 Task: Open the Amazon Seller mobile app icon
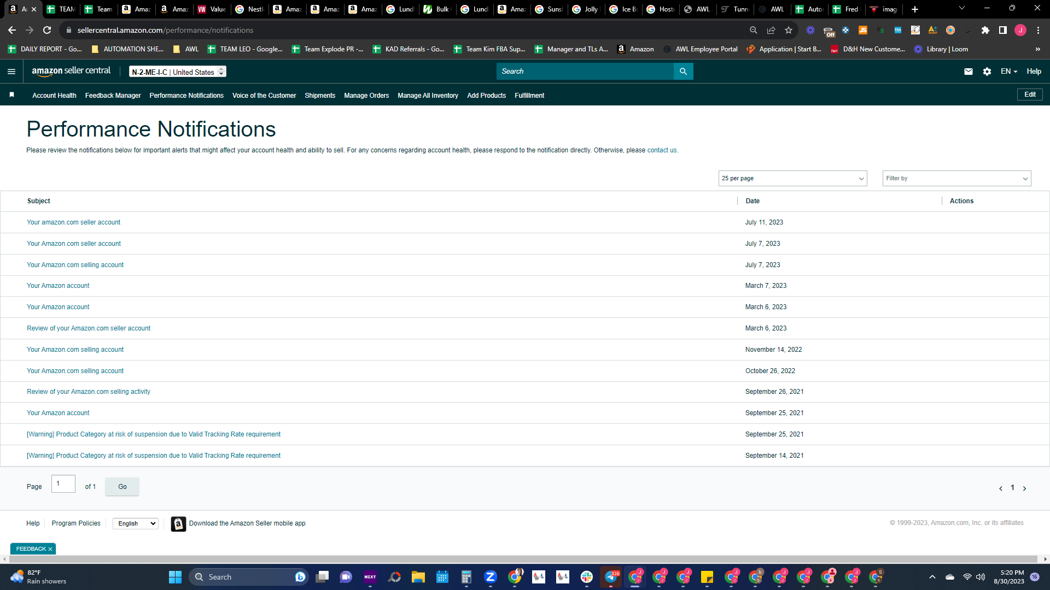(178, 524)
